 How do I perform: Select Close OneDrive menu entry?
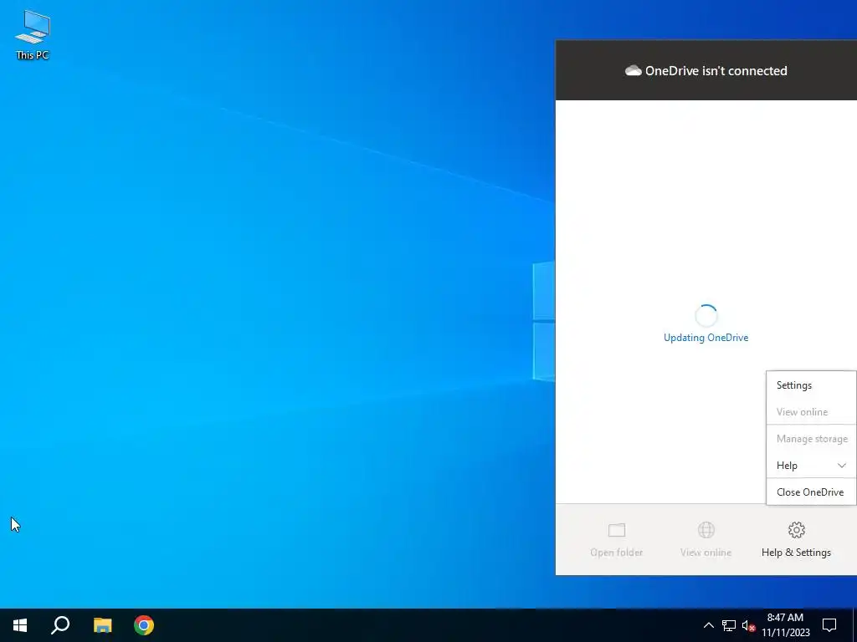click(x=811, y=492)
